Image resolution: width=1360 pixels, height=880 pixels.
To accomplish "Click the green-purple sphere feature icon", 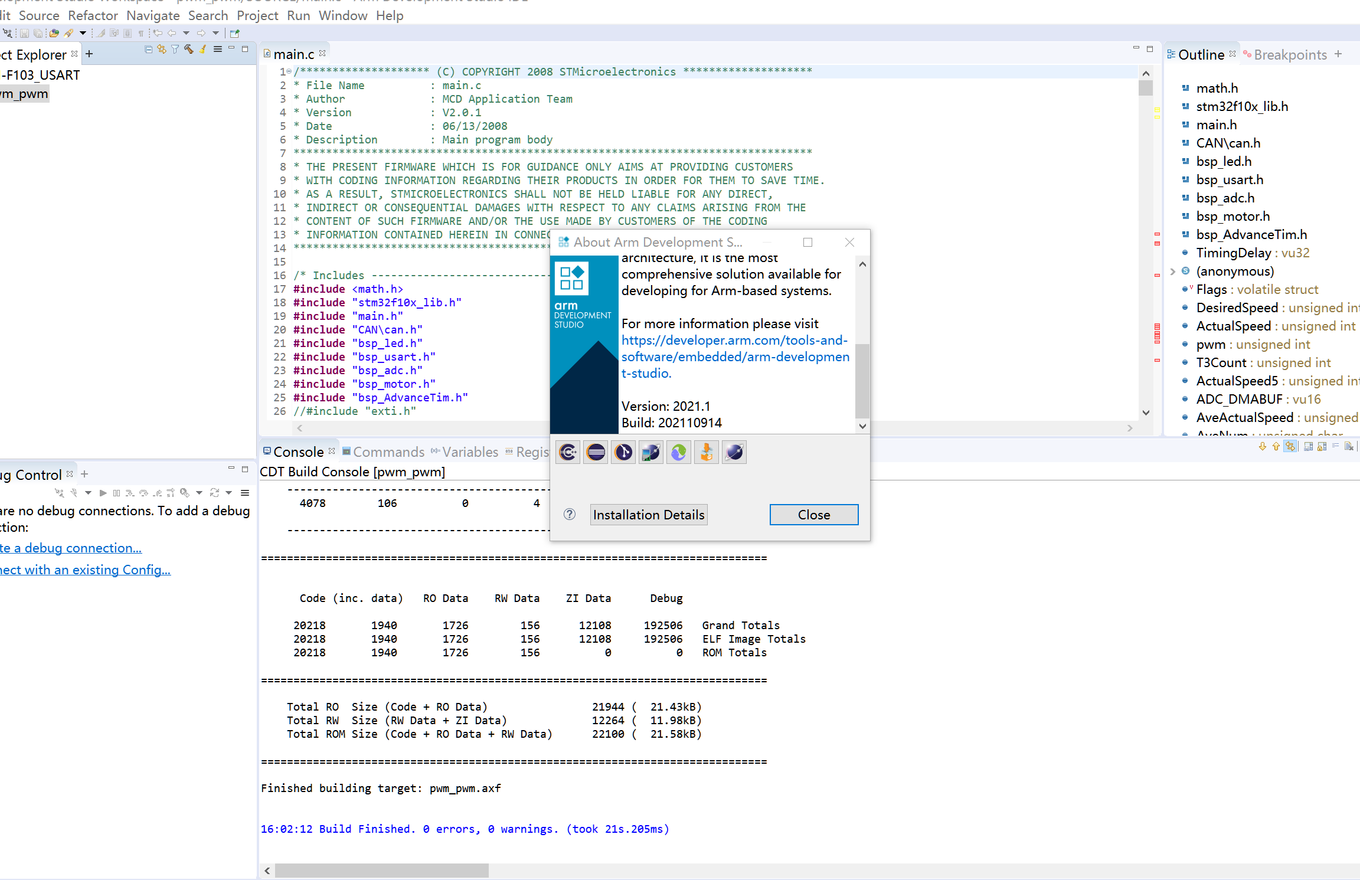I will click(x=679, y=452).
